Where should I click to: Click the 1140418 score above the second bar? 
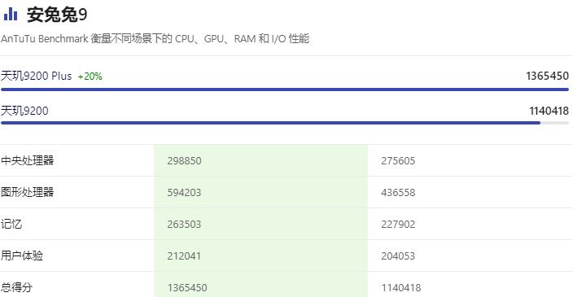tap(549, 111)
